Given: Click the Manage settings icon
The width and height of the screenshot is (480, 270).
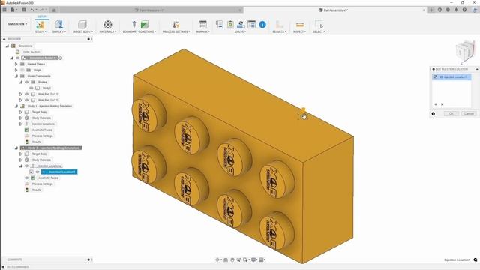Looking at the screenshot, I should coord(202,25).
